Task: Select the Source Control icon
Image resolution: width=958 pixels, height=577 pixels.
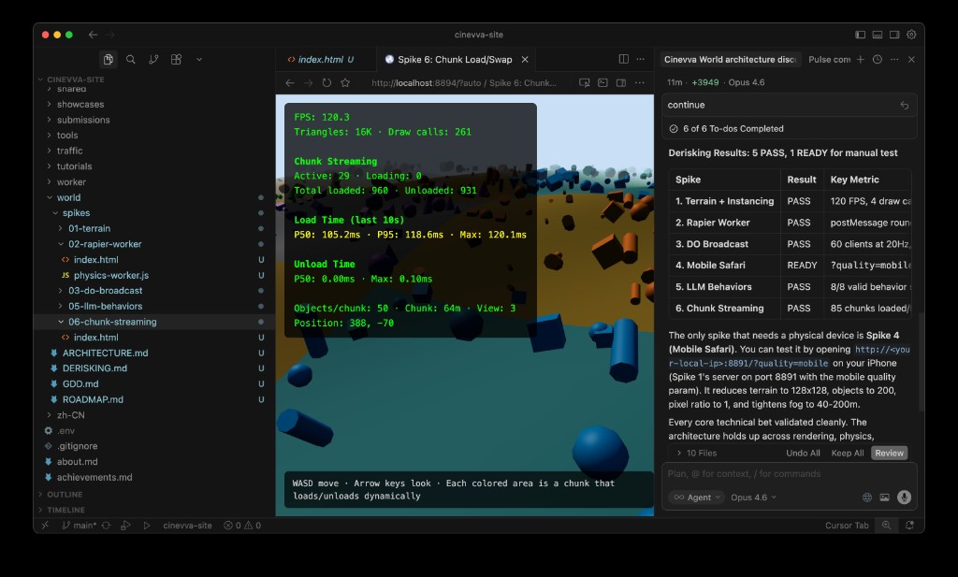Action: pyautogui.click(x=153, y=58)
